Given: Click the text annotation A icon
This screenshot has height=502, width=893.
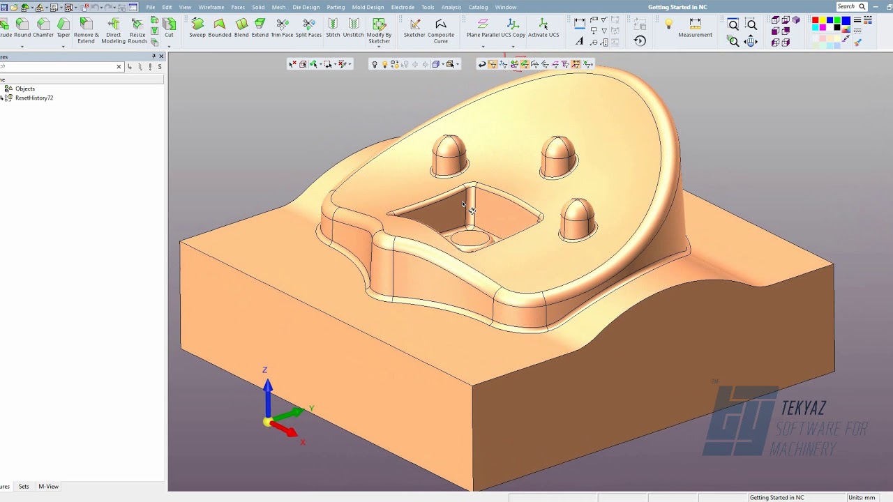Looking at the screenshot, I should [x=580, y=41].
